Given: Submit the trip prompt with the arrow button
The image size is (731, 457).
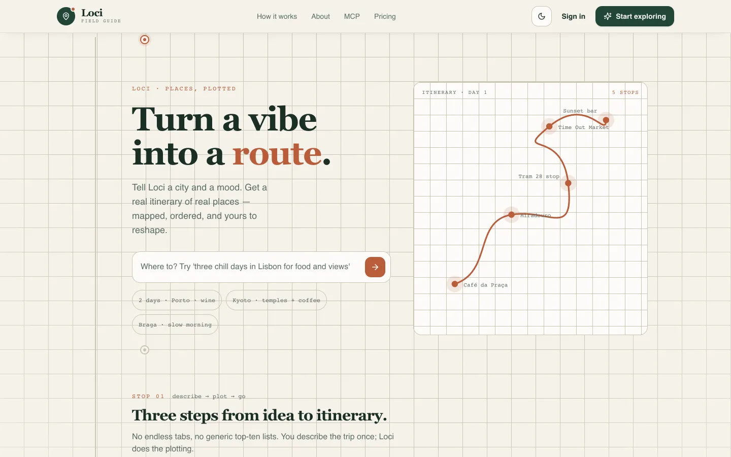Looking at the screenshot, I should pyautogui.click(x=375, y=267).
